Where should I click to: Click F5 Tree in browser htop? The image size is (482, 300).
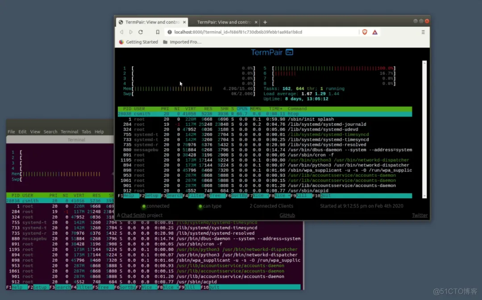pos(215,196)
